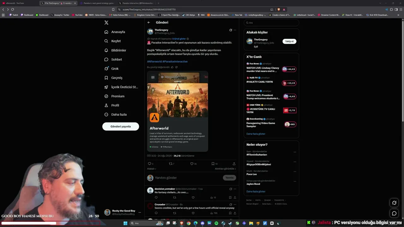Screen dimensions: 404x227
Task: Rate the translation with thumbs up
Action: pos(172,67)
